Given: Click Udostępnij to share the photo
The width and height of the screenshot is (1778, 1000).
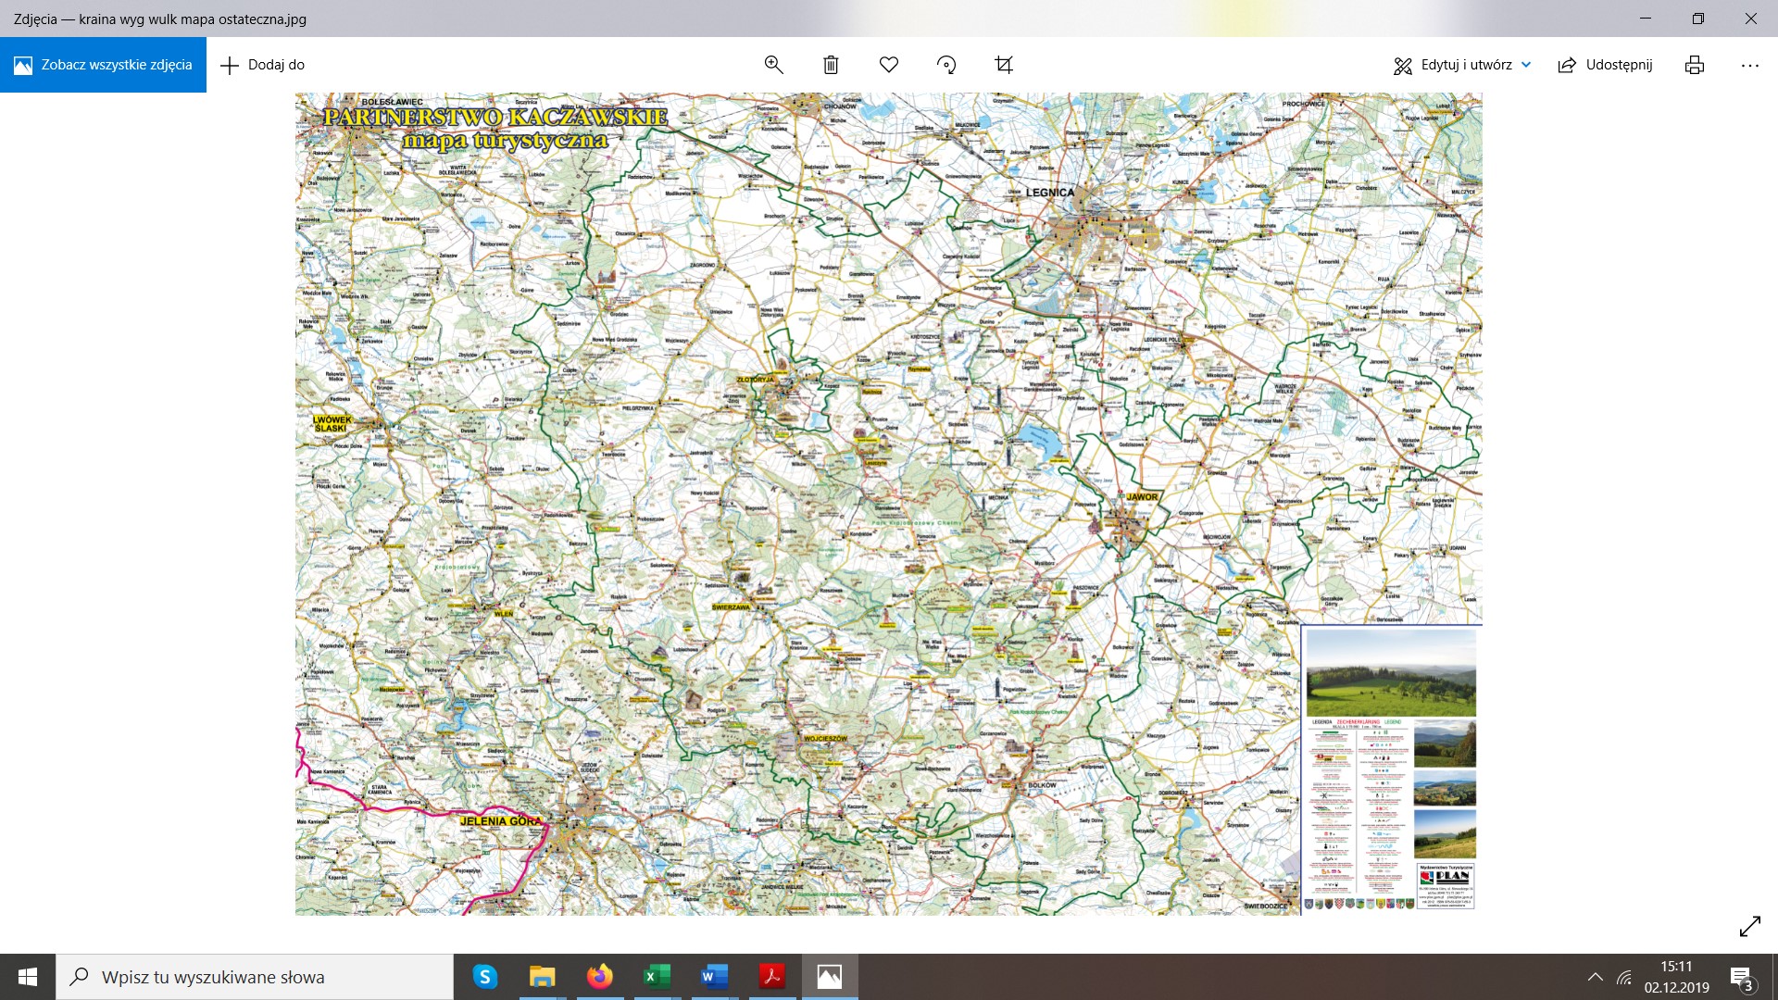Looking at the screenshot, I should (1606, 65).
